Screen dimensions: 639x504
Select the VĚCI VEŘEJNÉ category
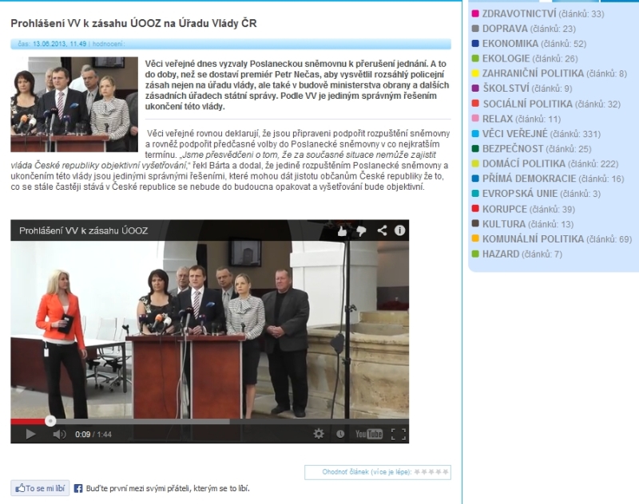coord(514,133)
